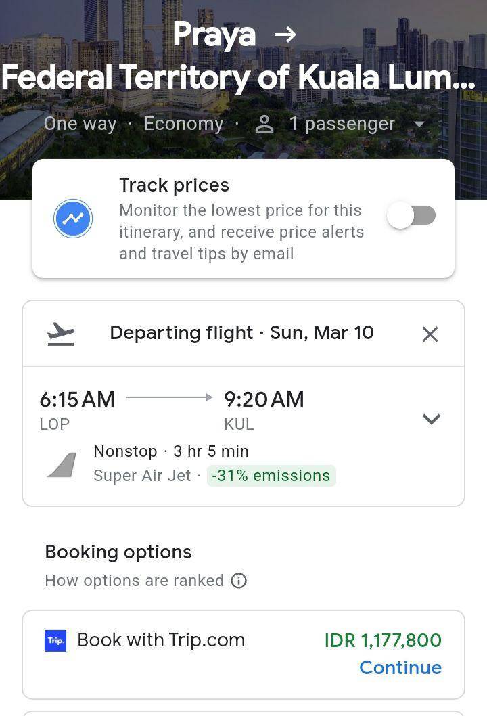
Task: Click the Trip.com logo icon
Action: click(55, 641)
